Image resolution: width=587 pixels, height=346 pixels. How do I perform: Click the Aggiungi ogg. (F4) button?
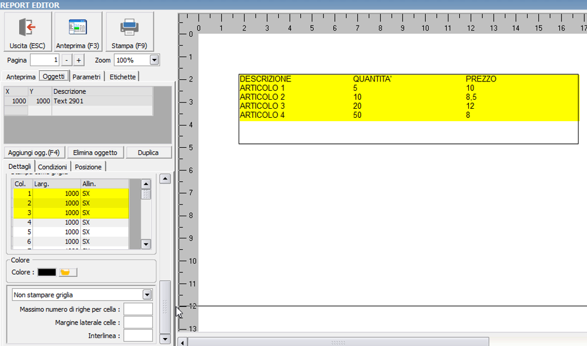(x=34, y=153)
